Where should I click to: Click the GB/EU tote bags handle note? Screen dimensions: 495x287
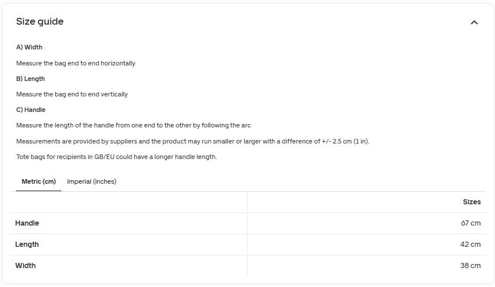[117, 157]
